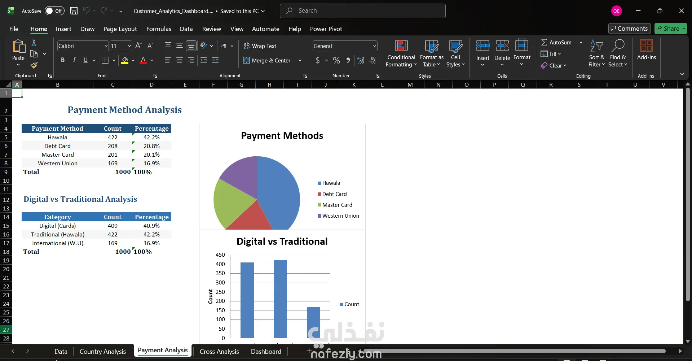
Task: Click the Format Painter brush icon
Action: click(34, 65)
